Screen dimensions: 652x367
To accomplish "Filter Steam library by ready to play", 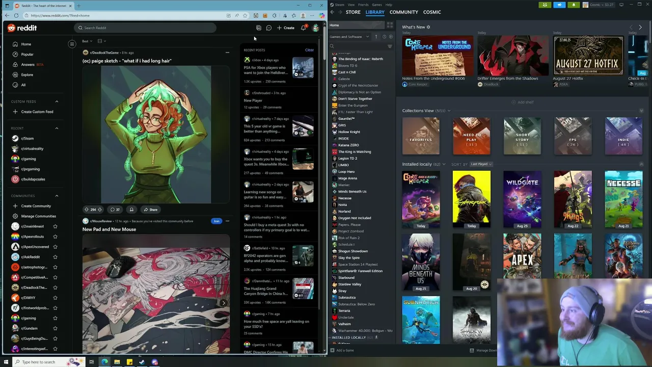I will pyautogui.click(x=391, y=37).
